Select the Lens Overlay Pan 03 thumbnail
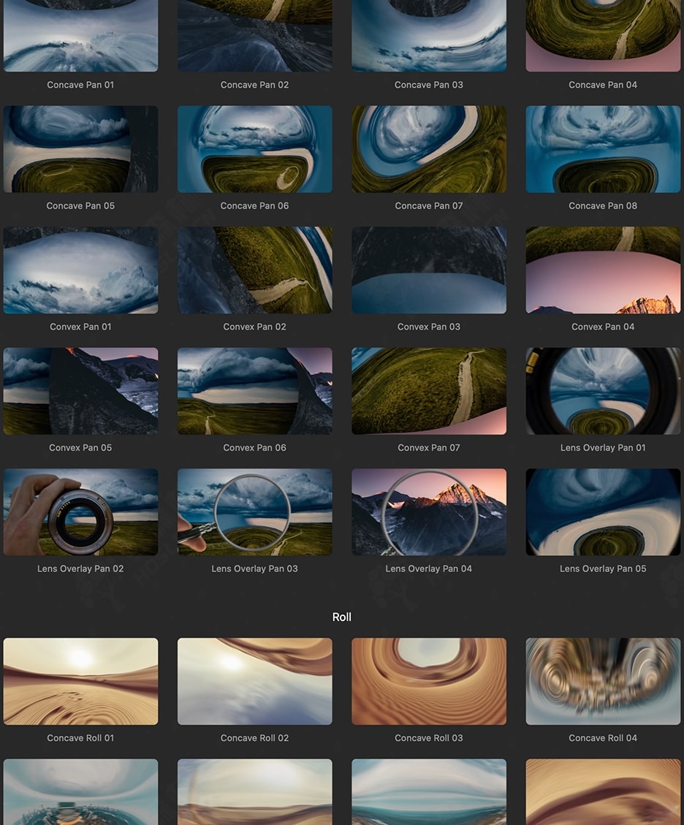The height and width of the screenshot is (825, 684). pyautogui.click(x=254, y=512)
